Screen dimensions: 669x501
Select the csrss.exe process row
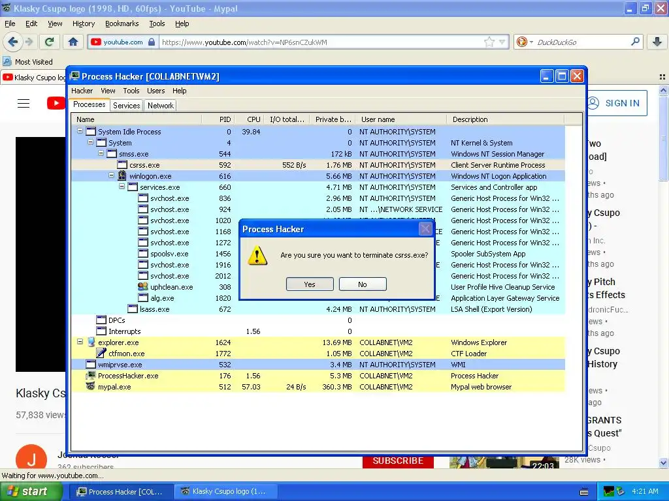pos(318,165)
